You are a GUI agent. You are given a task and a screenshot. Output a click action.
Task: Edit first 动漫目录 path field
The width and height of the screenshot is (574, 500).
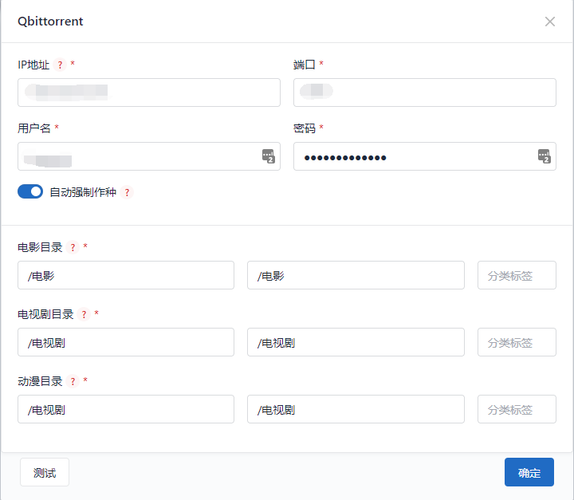(126, 409)
